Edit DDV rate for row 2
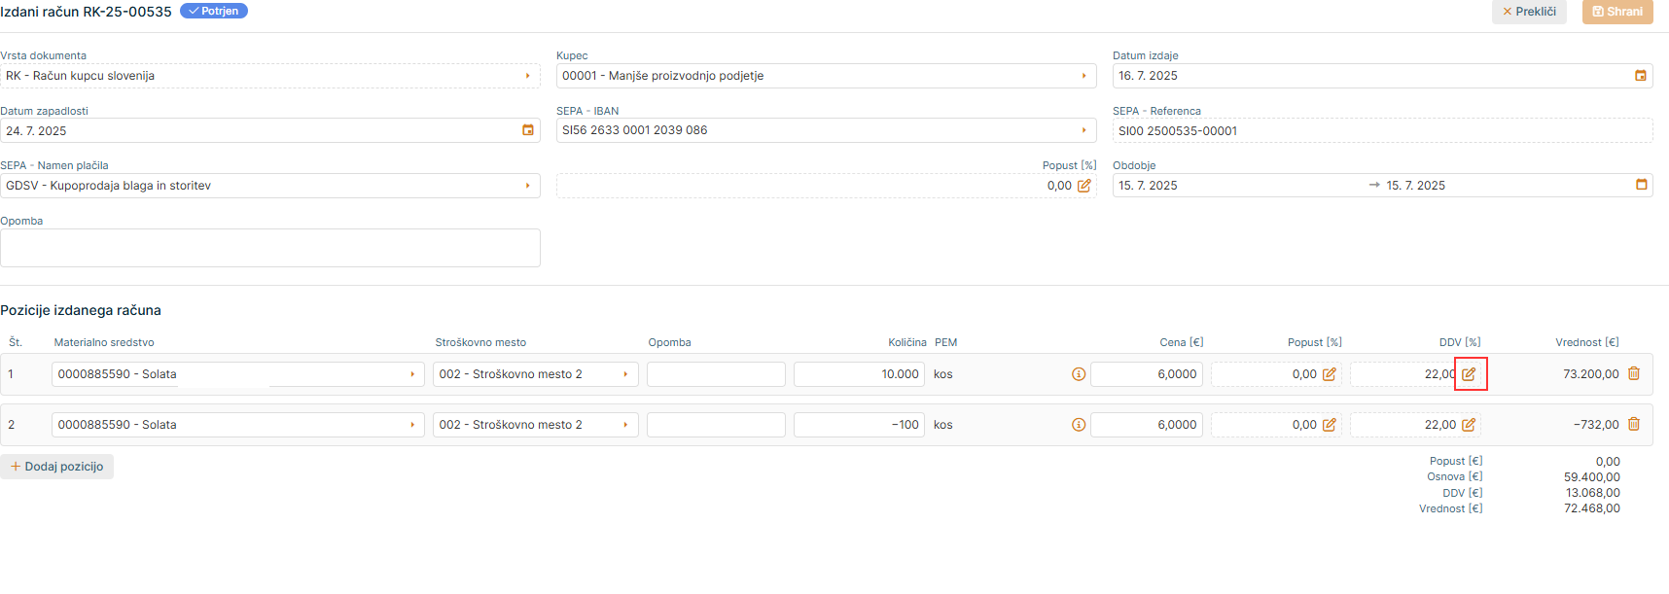Image resolution: width=1669 pixels, height=594 pixels. point(1469,425)
